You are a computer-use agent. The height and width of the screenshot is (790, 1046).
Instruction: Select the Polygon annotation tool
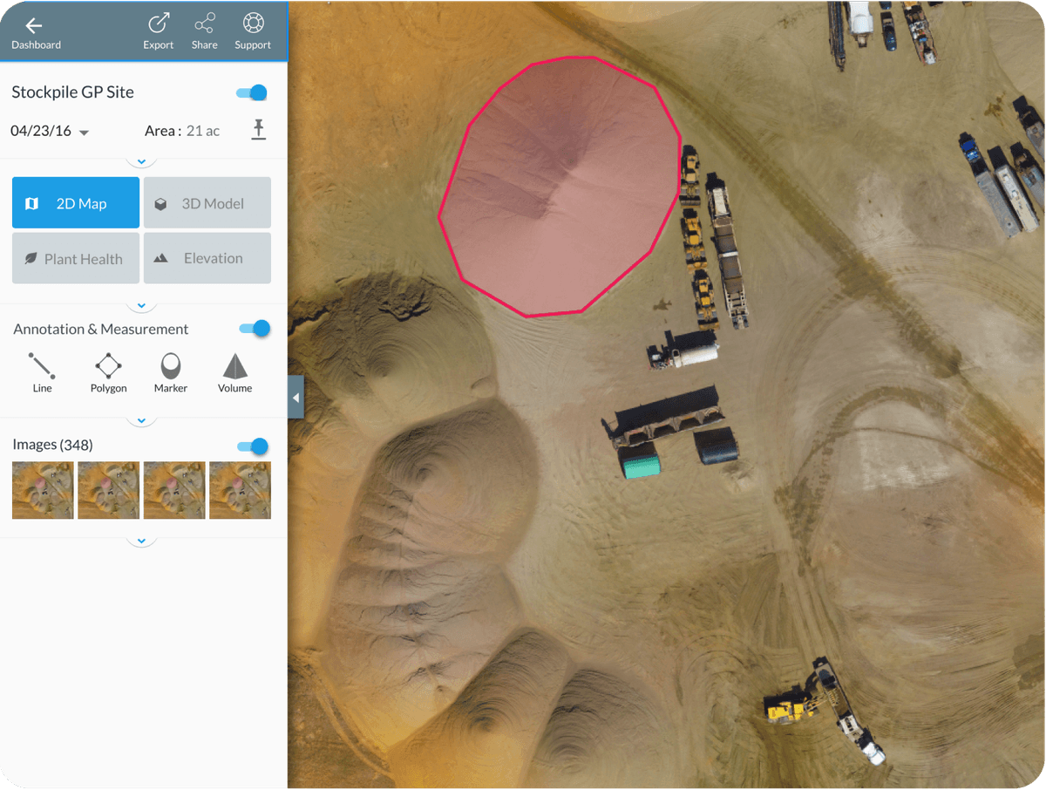tap(108, 373)
